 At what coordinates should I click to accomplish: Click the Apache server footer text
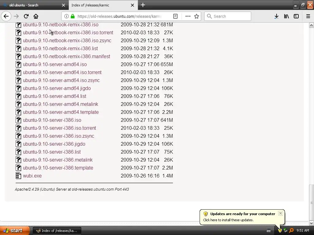click(x=72, y=189)
